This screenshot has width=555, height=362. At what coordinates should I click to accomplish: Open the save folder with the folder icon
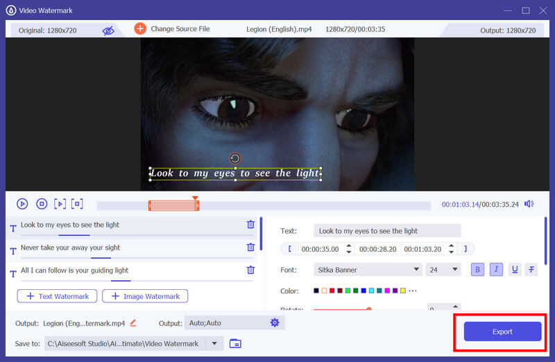coord(235,343)
